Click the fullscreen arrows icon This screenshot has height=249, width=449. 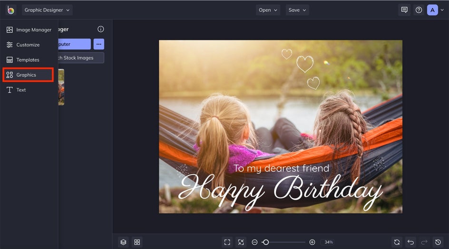coord(241,242)
